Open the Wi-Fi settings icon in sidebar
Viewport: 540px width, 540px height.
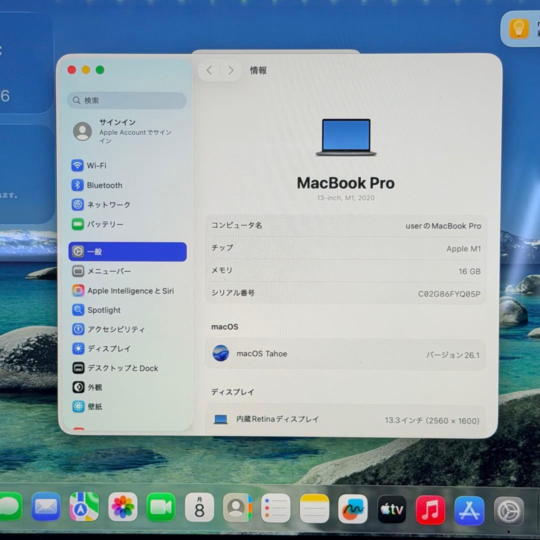point(78,165)
